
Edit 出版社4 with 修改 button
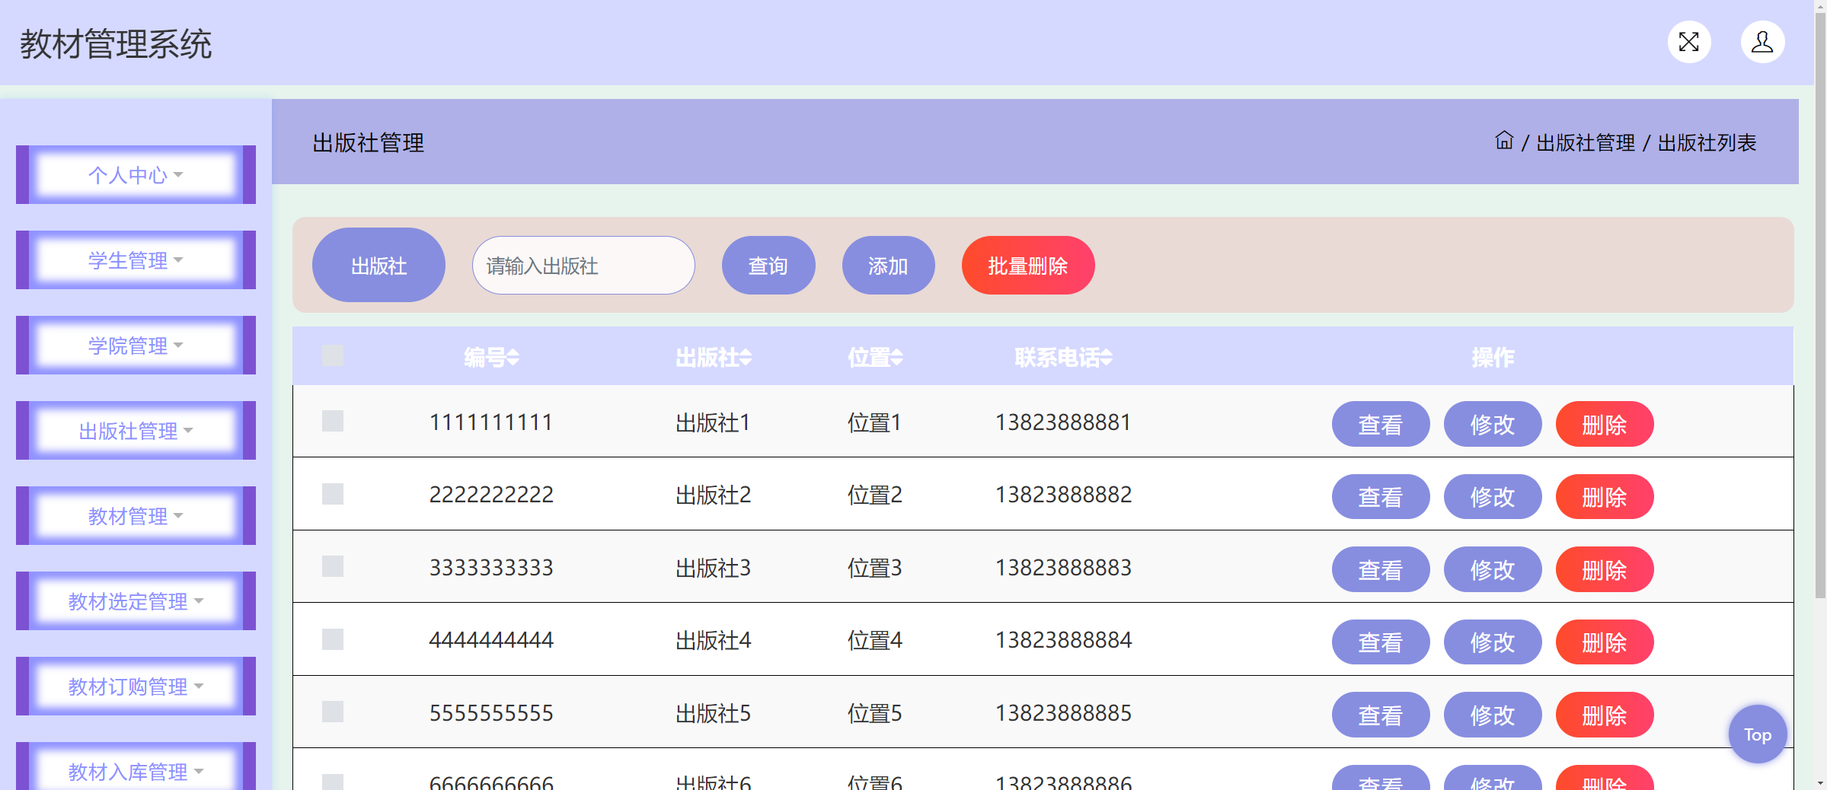pyautogui.click(x=1493, y=642)
